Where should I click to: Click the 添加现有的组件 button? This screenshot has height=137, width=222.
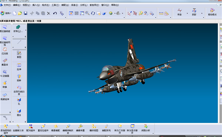6,129
